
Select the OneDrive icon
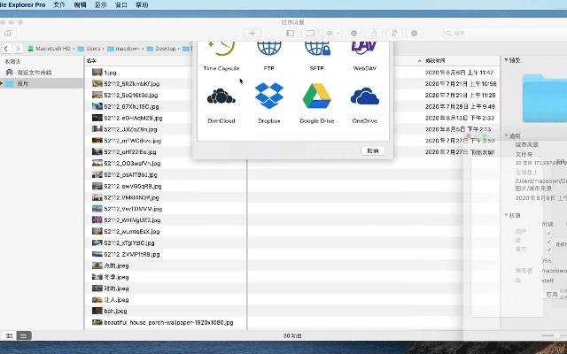pyautogui.click(x=364, y=97)
